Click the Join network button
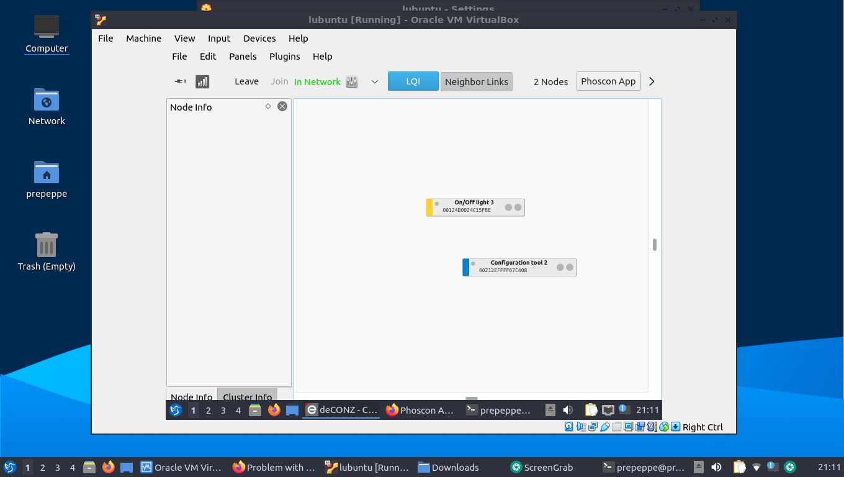 pyautogui.click(x=279, y=81)
